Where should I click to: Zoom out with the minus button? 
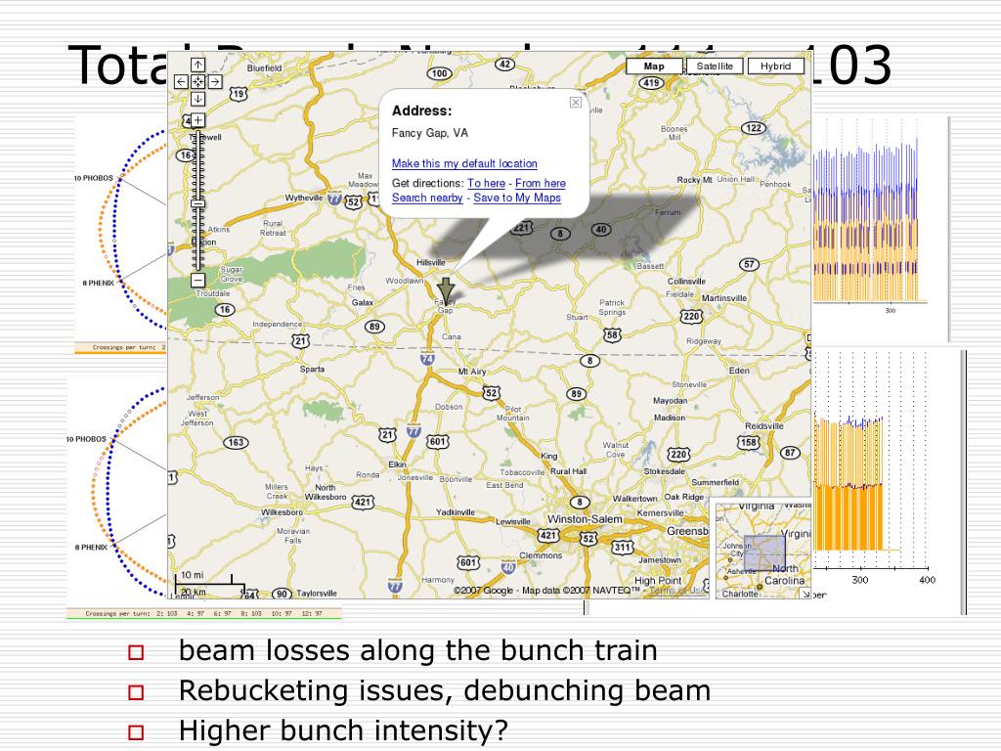point(197,280)
